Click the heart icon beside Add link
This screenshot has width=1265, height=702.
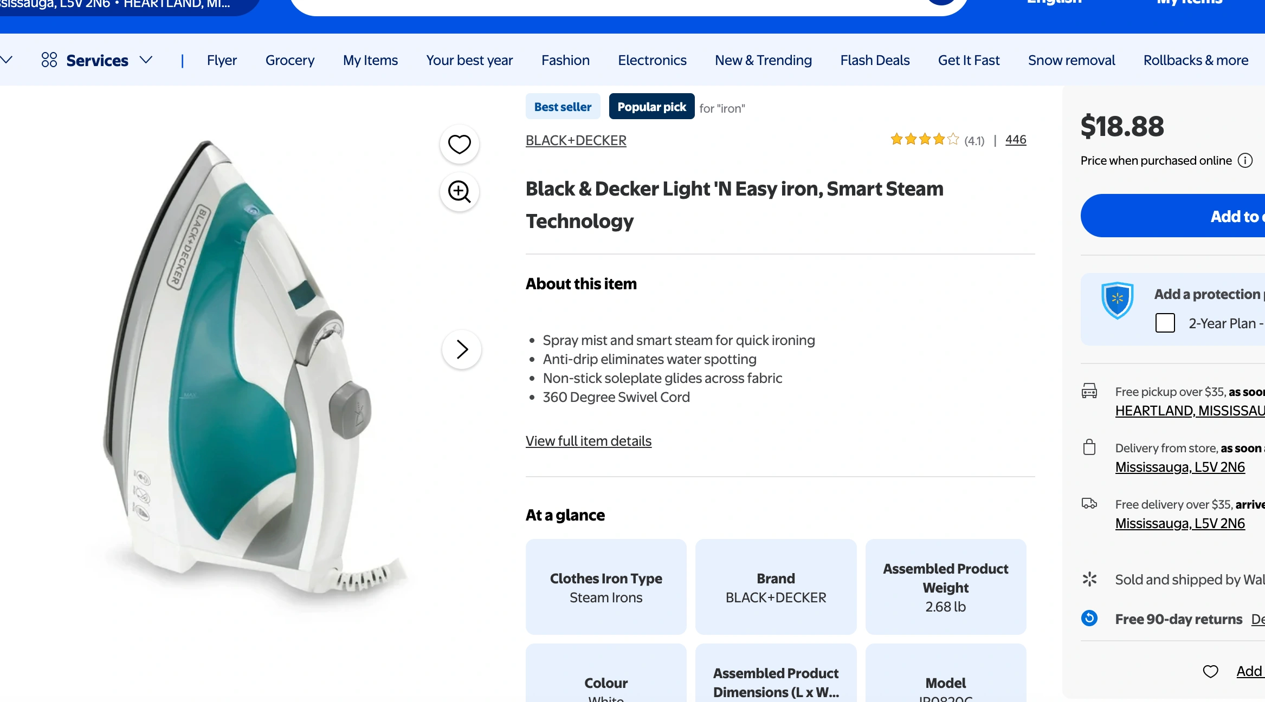coord(1210,672)
